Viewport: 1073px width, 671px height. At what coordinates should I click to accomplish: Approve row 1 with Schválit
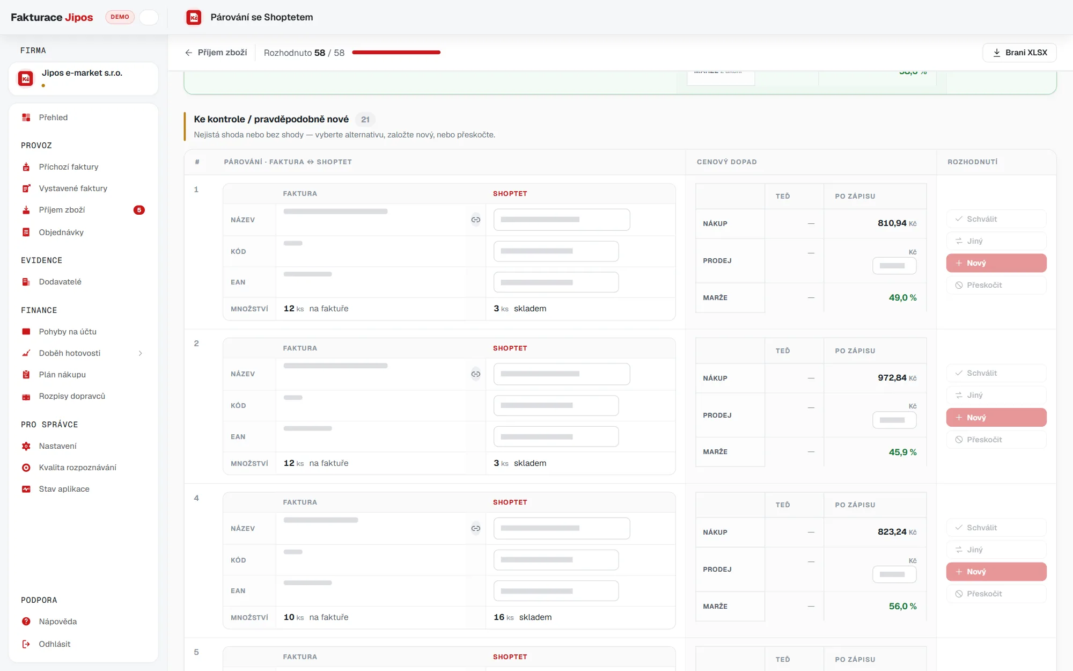pos(996,219)
